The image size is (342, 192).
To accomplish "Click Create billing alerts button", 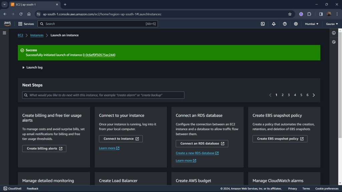I will (x=44, y=148).
